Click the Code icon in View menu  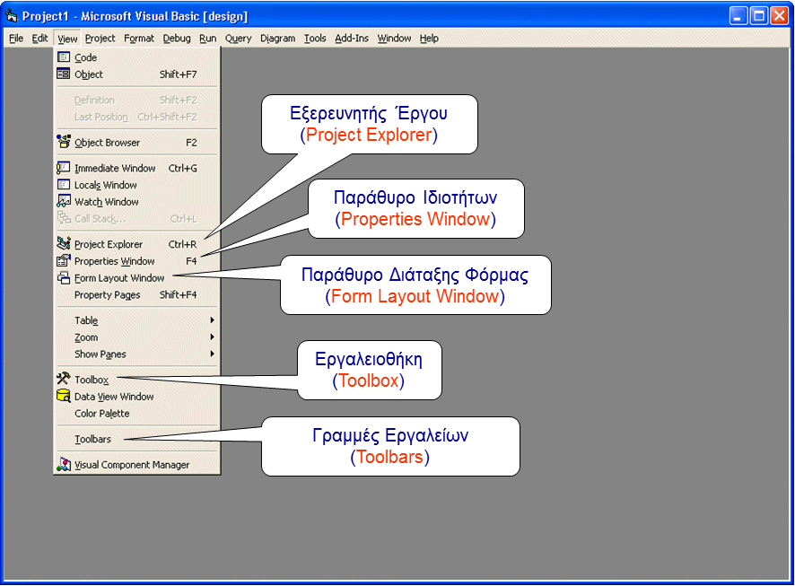(x=64, y=57)
